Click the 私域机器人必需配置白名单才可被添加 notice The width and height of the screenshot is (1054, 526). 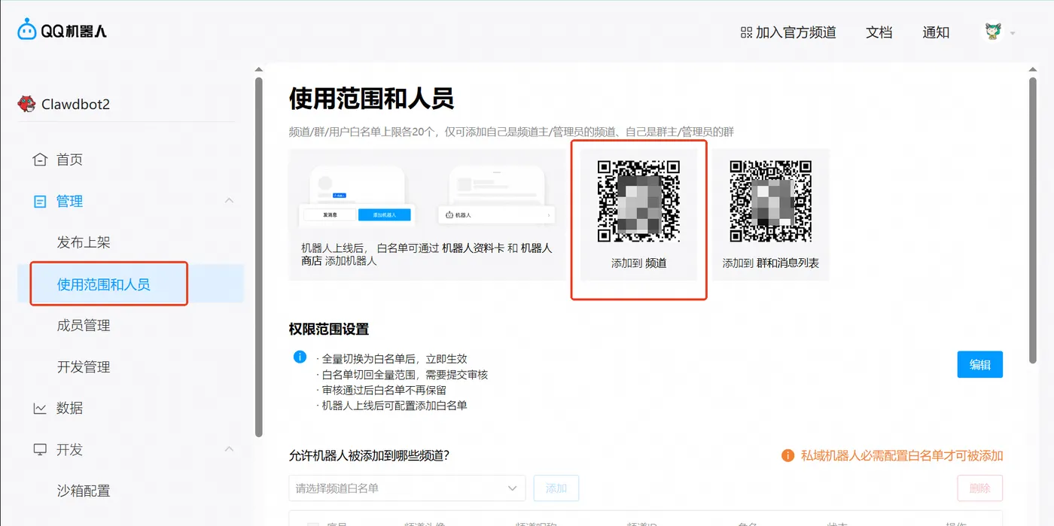pos(902,455)
